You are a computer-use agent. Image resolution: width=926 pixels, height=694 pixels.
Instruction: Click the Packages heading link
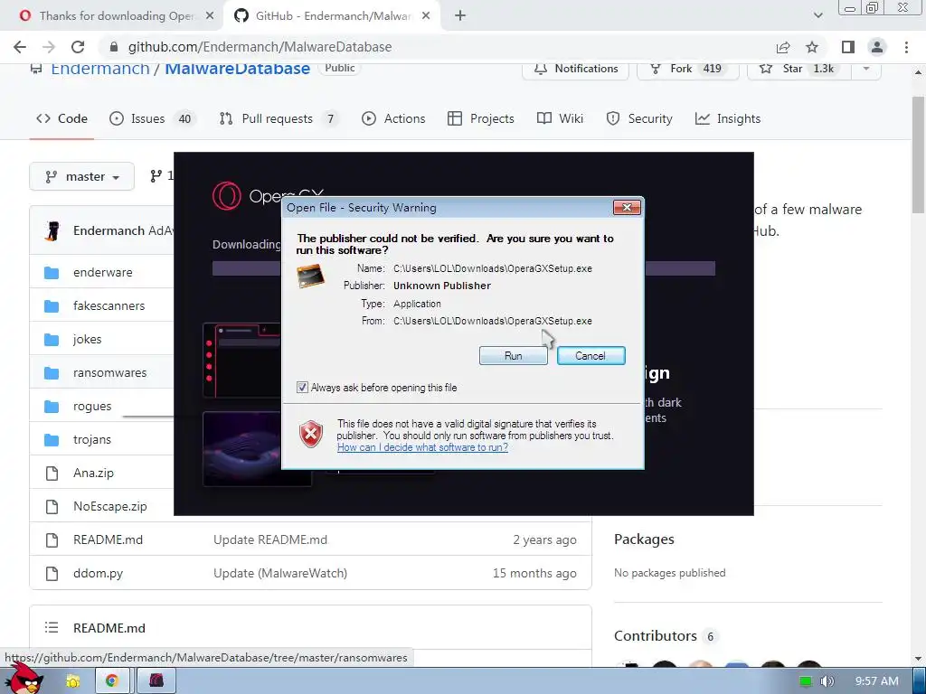pos(644,539)
